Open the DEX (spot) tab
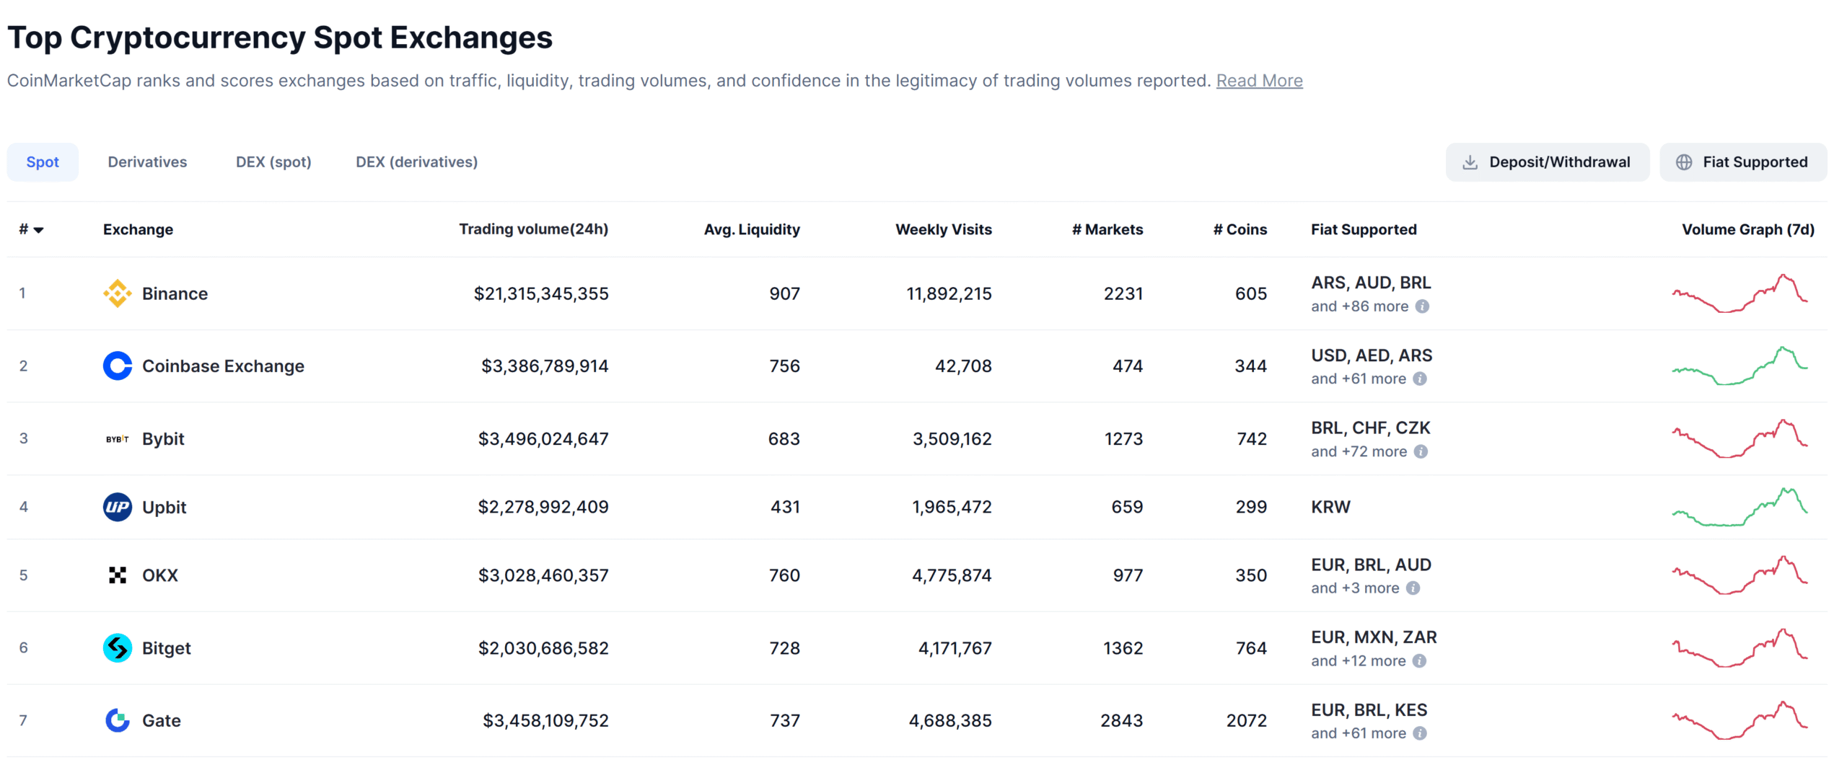The width and height of the screenshot is (1847, 765). (x=273, y=162)
